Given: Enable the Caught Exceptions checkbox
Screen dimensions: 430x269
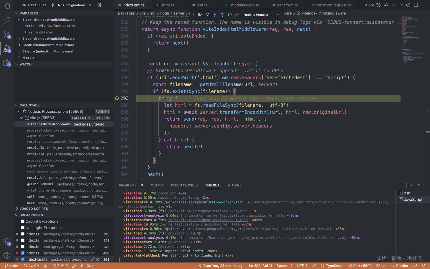Looking at the screenshot, I should click(23, 221).
